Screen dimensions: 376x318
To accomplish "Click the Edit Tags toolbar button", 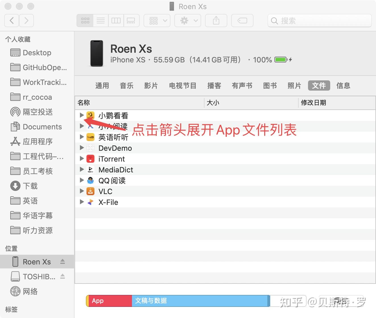I will click(242, 21).
